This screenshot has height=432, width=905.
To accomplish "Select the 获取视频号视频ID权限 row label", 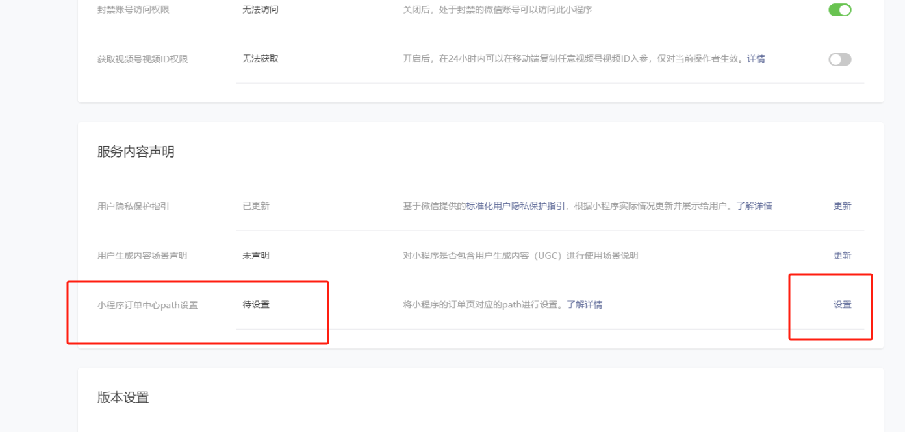I will point(142,59).
